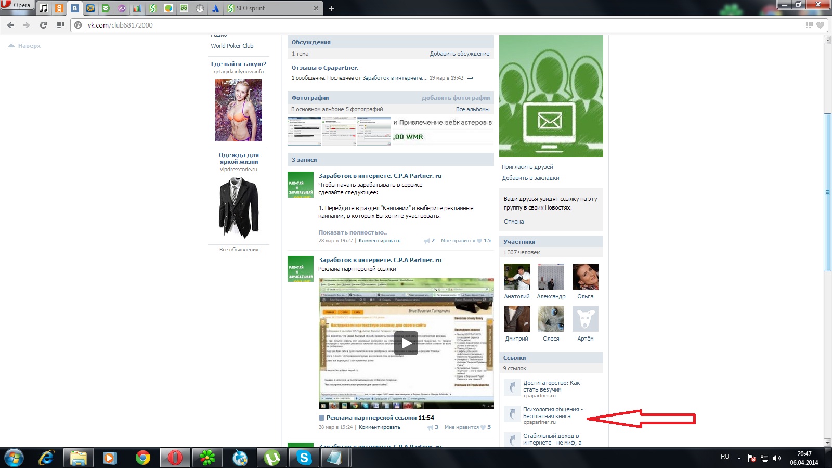This screenshot has width=832, height=468.
Task: Open Google Chrome from taskbar
Action: [x=142, y=458]
